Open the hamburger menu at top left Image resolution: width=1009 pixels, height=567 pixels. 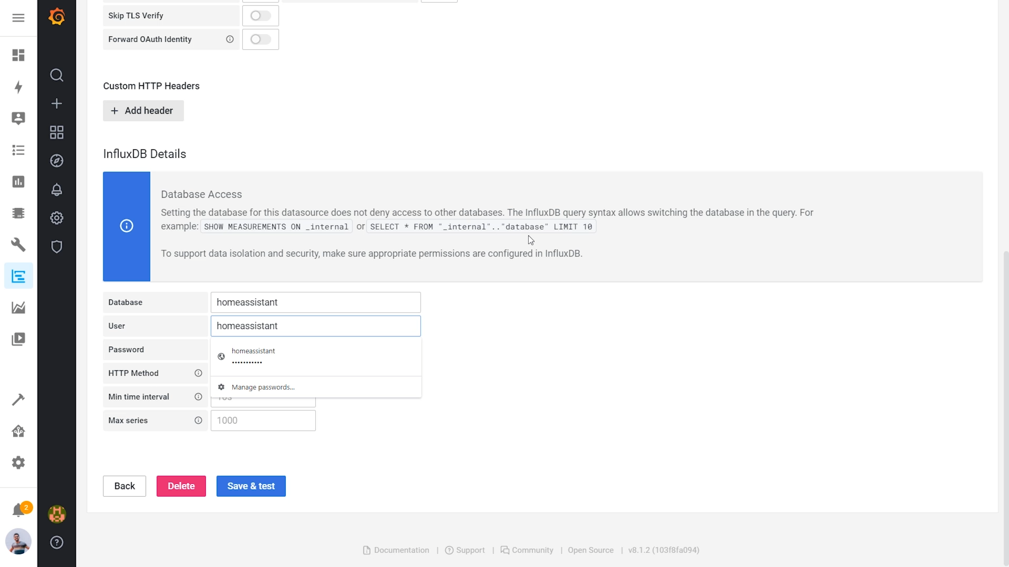[x=18, y=18]
